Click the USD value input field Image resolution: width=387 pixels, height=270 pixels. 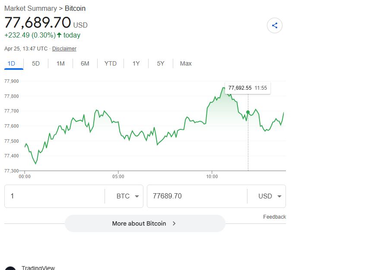pos(197,196)
